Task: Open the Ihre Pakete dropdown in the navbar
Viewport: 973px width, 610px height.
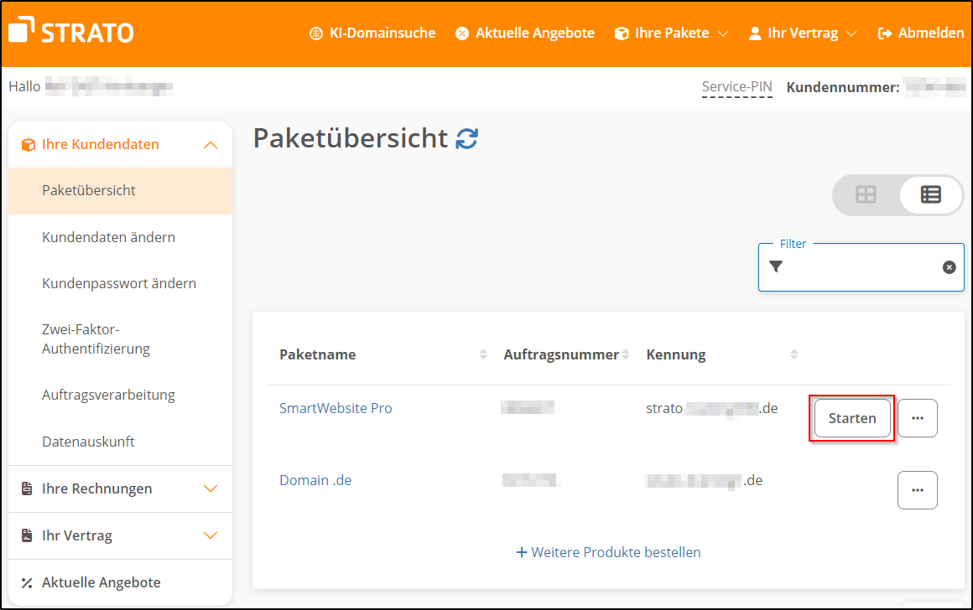Action: click(x=671, y=33)
